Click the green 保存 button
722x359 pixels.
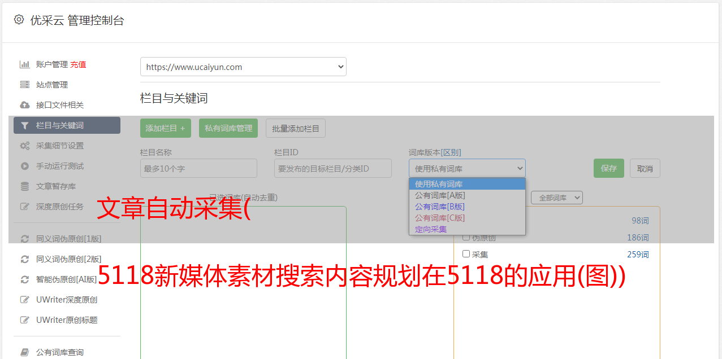[x=609, y=168]
